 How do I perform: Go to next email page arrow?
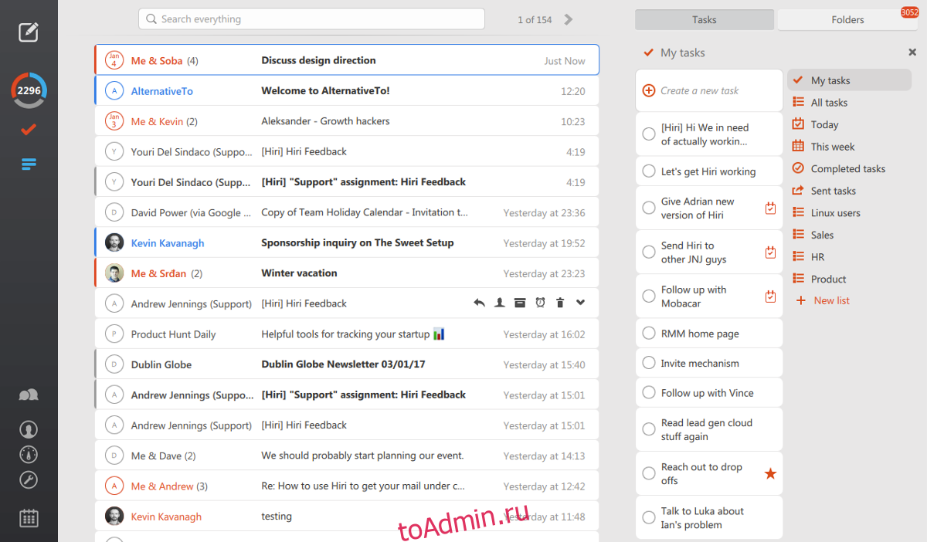569,19
